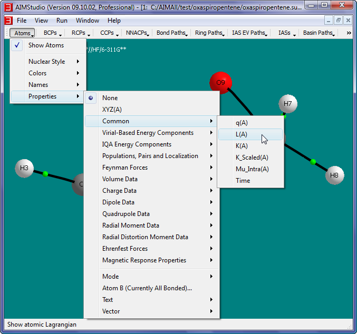Viewport: 357px width, 334px height.
Task: Click the H8 hydrogen atom sphere
Action: 334,175
